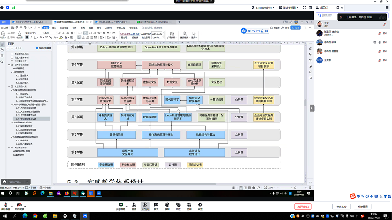Image resolution: width=392 pixels, height=220 pixels.
Task: Open the 聊天 chat panel
Action: (156, 205)
